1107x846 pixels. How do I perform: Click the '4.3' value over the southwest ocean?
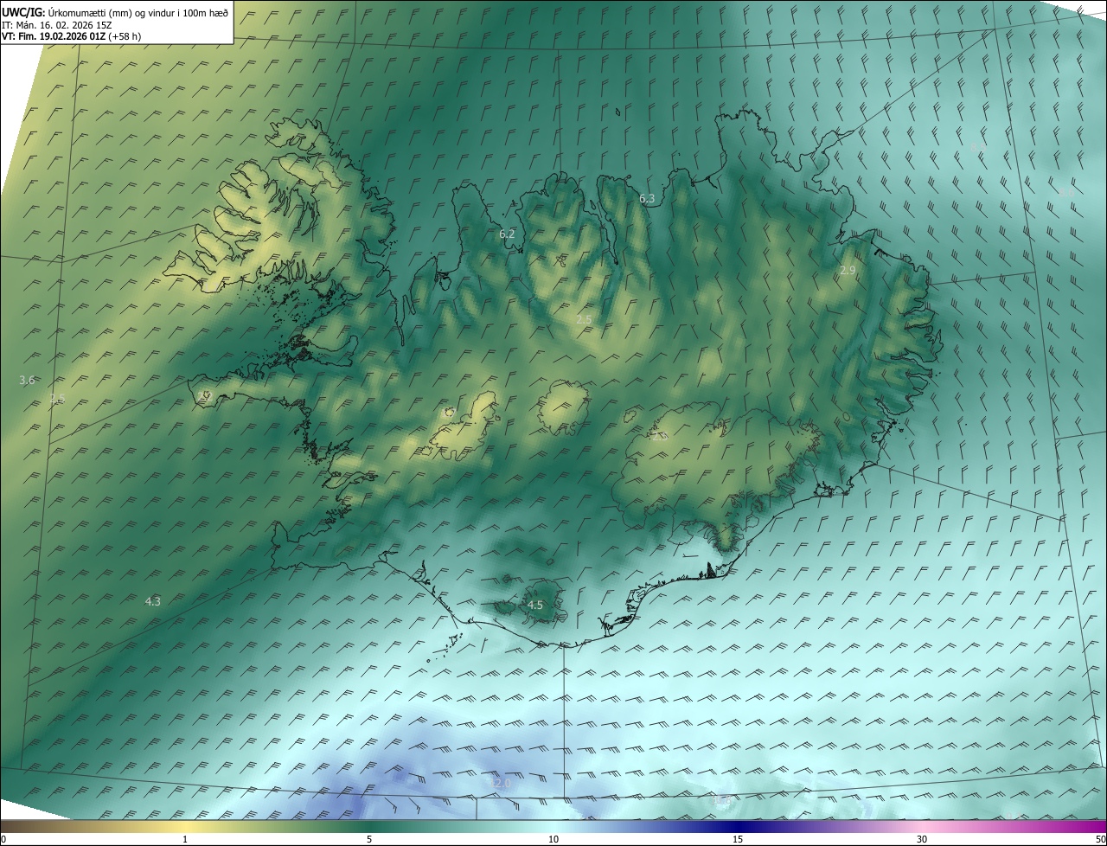(x=152, y=601)
